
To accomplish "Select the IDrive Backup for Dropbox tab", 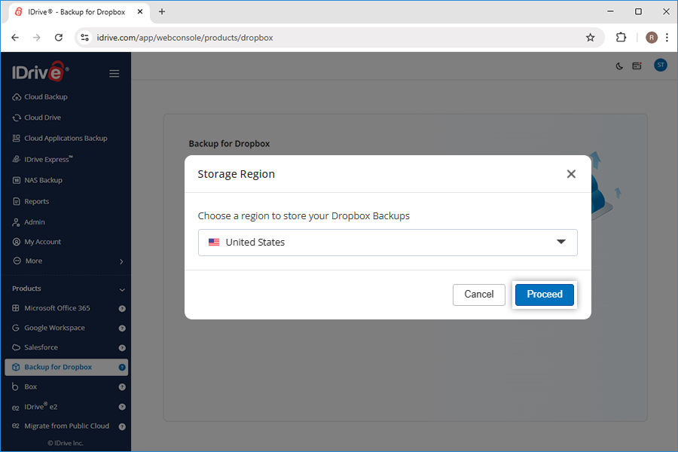I will click(x=79, y=12).
